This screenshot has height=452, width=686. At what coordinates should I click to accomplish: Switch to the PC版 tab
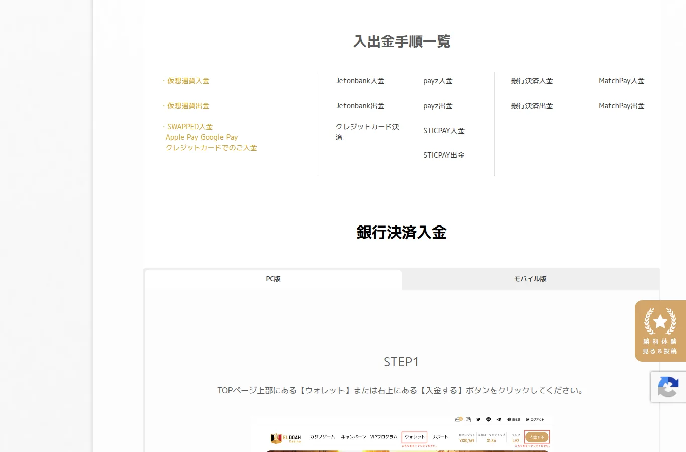coord(273,279)
